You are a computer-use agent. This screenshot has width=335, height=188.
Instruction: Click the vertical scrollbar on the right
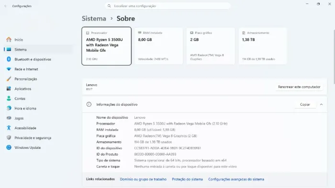point(334,56)
